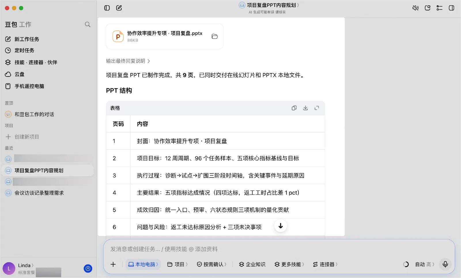Click table cell 封面：协作效率提升专项 · 项目复盘
The image size is (461, 278).
[228, 141]
